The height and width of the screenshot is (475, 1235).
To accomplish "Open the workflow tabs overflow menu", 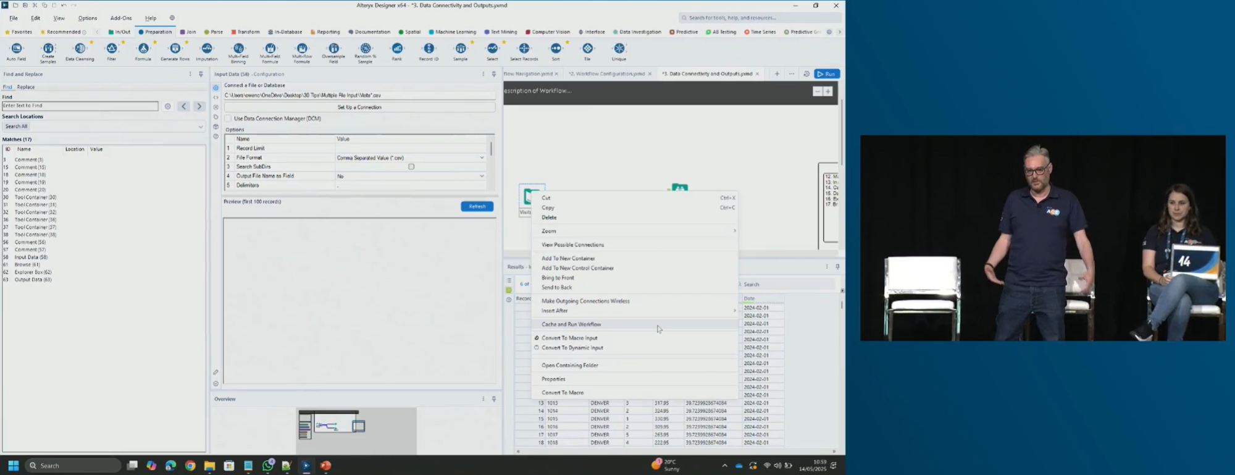I will [792, 74].
